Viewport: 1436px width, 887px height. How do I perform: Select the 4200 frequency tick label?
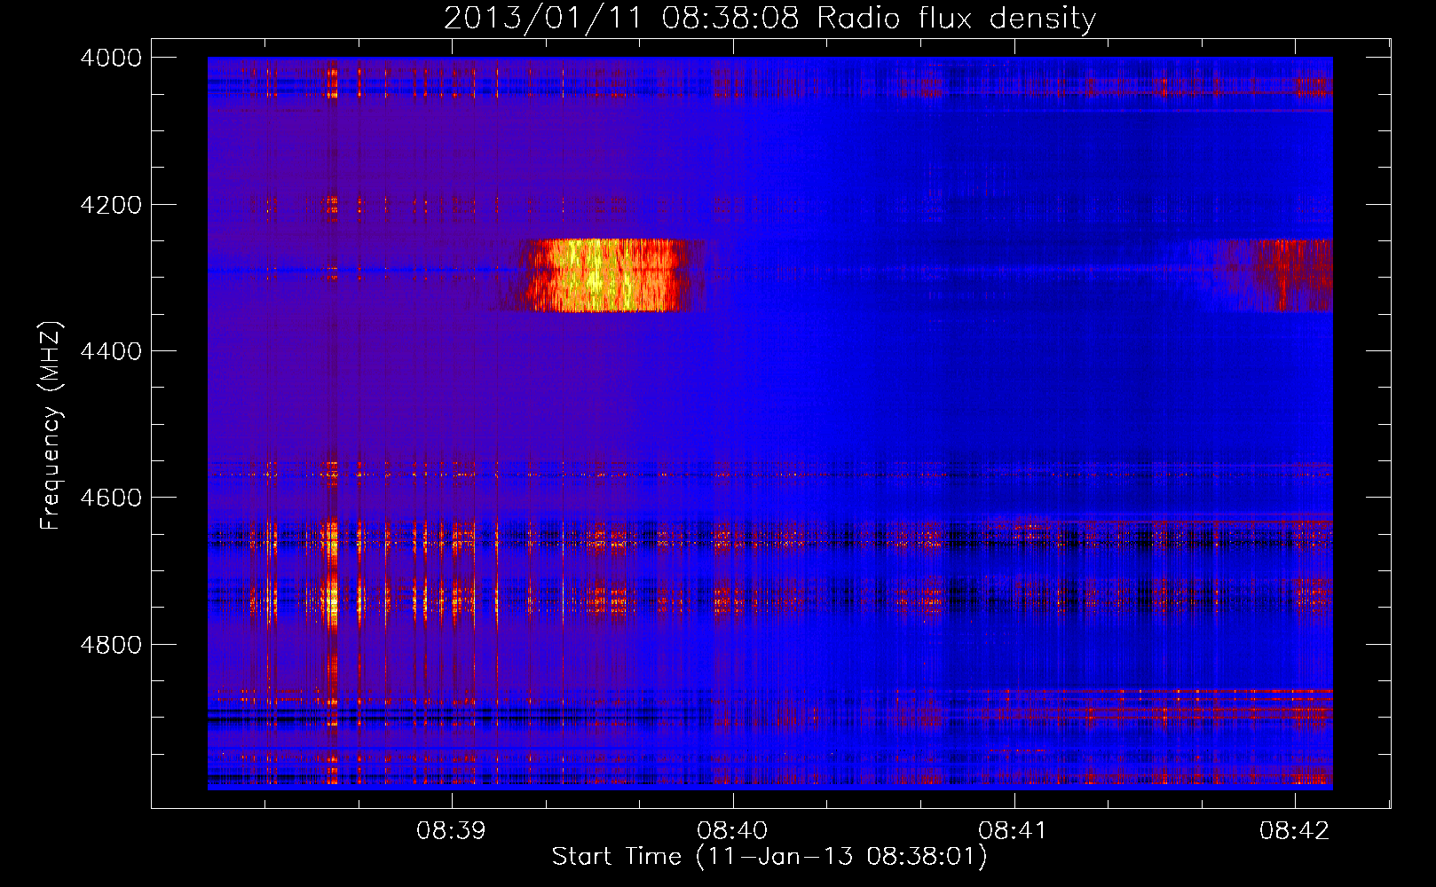(111, 205)
